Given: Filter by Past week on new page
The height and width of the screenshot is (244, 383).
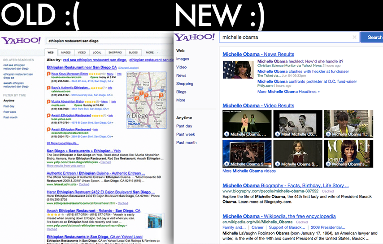Looking at the screenshot, I should click(186, 135).
